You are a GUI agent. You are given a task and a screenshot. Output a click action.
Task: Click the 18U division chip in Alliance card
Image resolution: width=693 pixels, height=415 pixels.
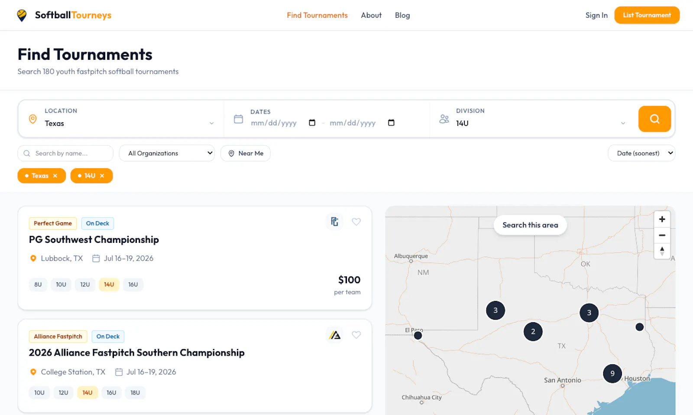pyautogui.click(x=135, y=392)
